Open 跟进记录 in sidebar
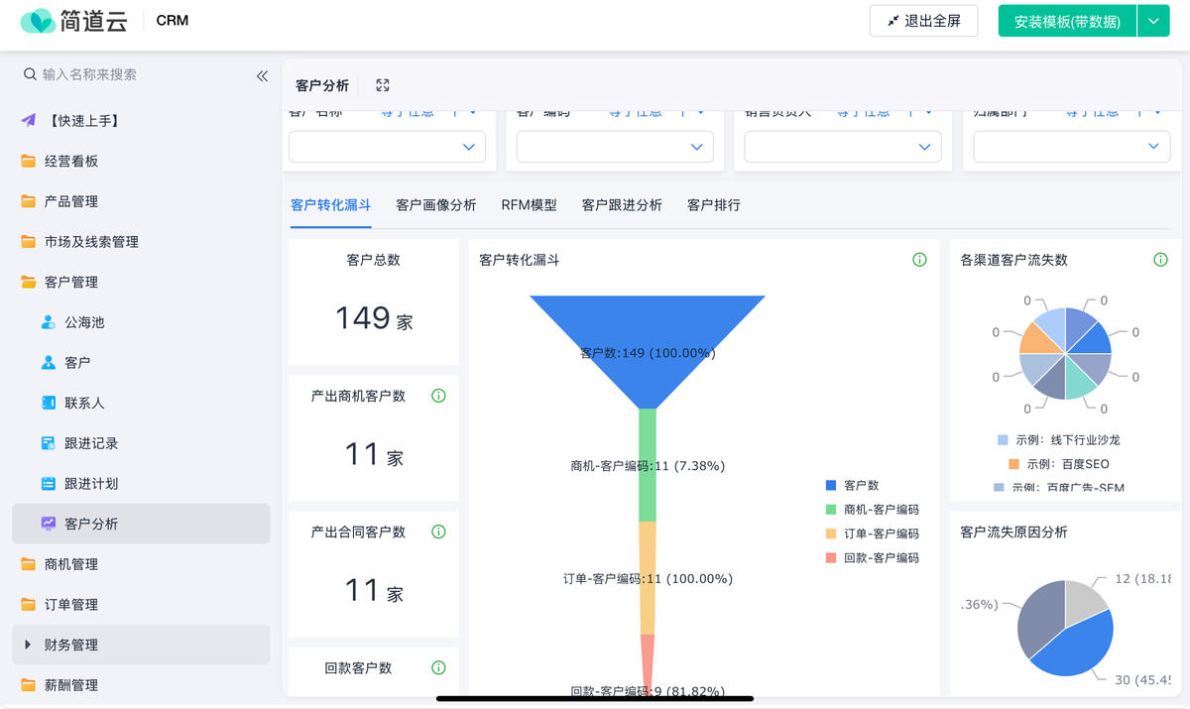This screenshot has height=709, width=1190. [141, 443]
